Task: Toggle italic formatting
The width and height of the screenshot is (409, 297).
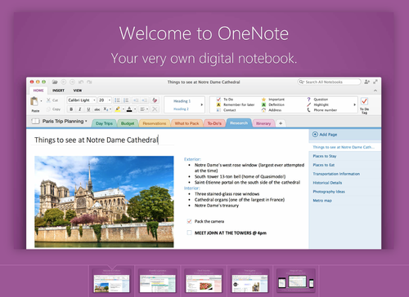Action: [x=79, y=109]
